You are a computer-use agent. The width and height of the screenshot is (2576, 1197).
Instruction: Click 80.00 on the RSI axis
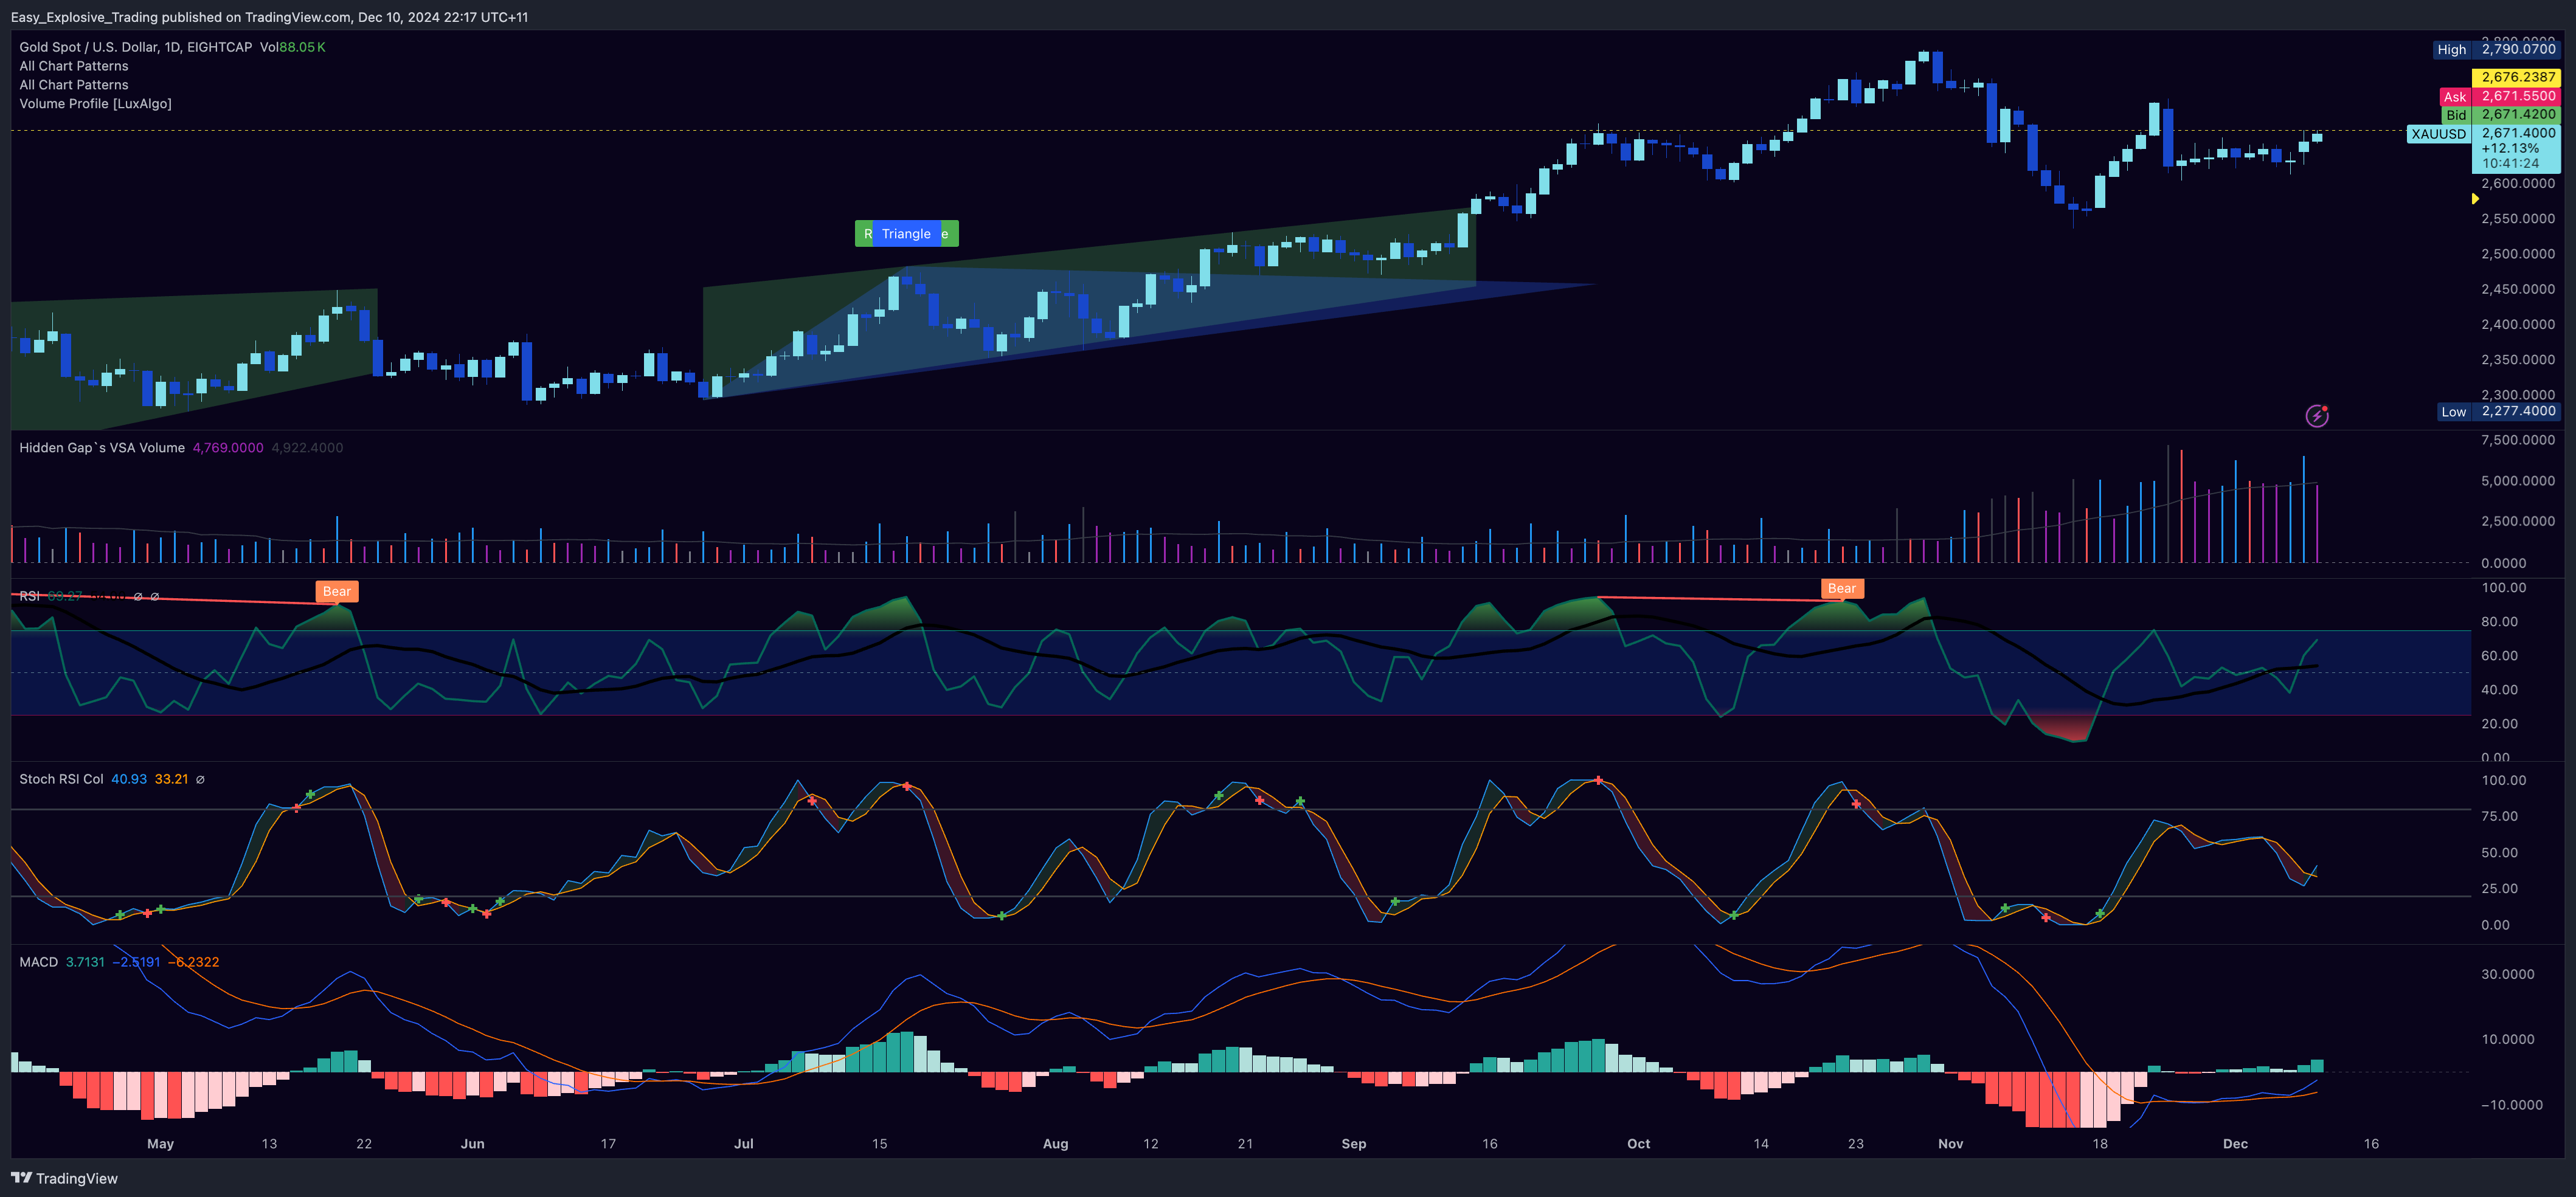[2499, 622]
